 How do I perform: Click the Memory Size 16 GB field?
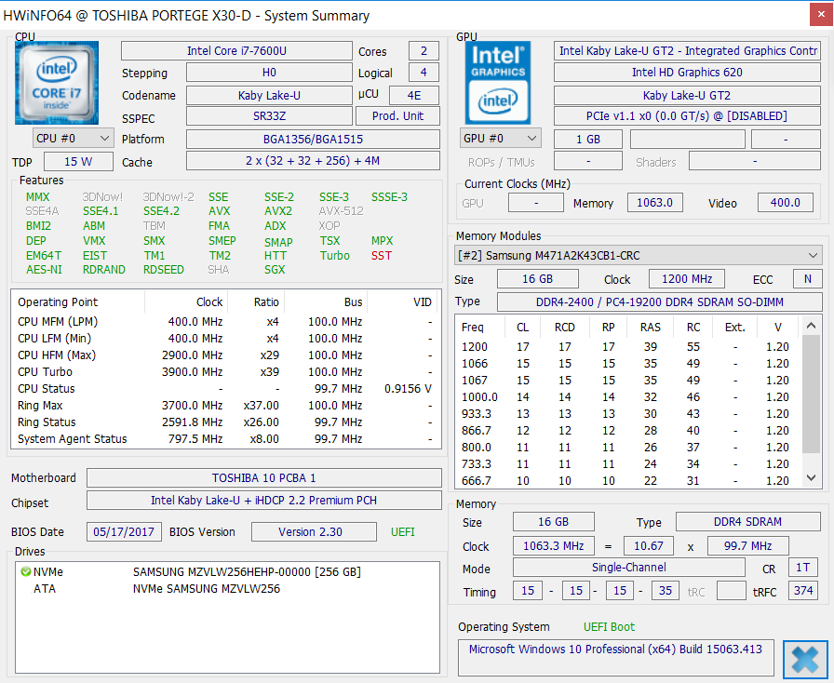pos(553,522)
